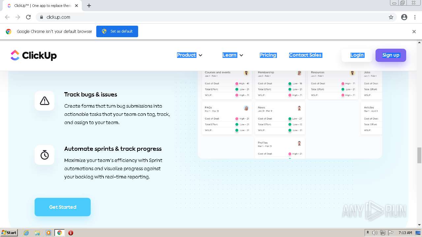Click the FAQs card assignee avatar
The width and height of the screenshot is (422, 237).
point(246,108)
